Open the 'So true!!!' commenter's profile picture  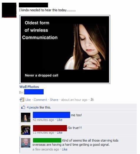(26, 130)
